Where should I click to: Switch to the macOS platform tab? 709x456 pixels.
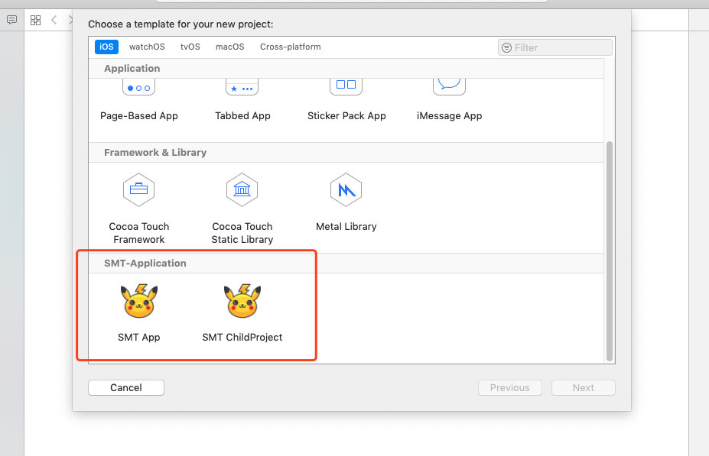(229, 47)
